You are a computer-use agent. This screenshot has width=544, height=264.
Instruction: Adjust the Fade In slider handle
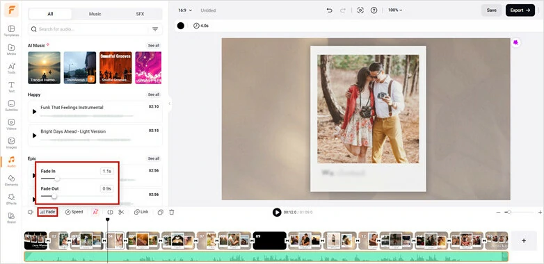tap(57, 179)
